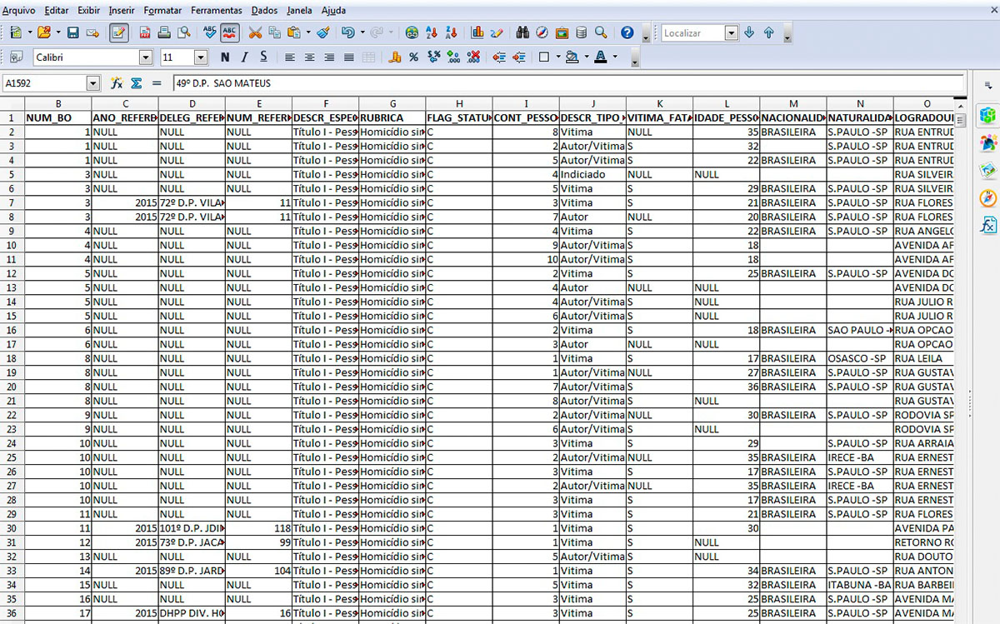Sort ascending with the A-Z icon
The width and height of the screenshot is (1000, 624).
(432, 33)
